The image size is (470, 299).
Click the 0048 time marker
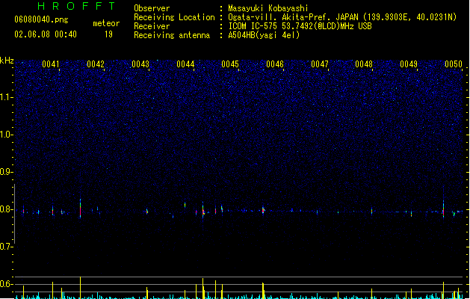click(364, 64)
